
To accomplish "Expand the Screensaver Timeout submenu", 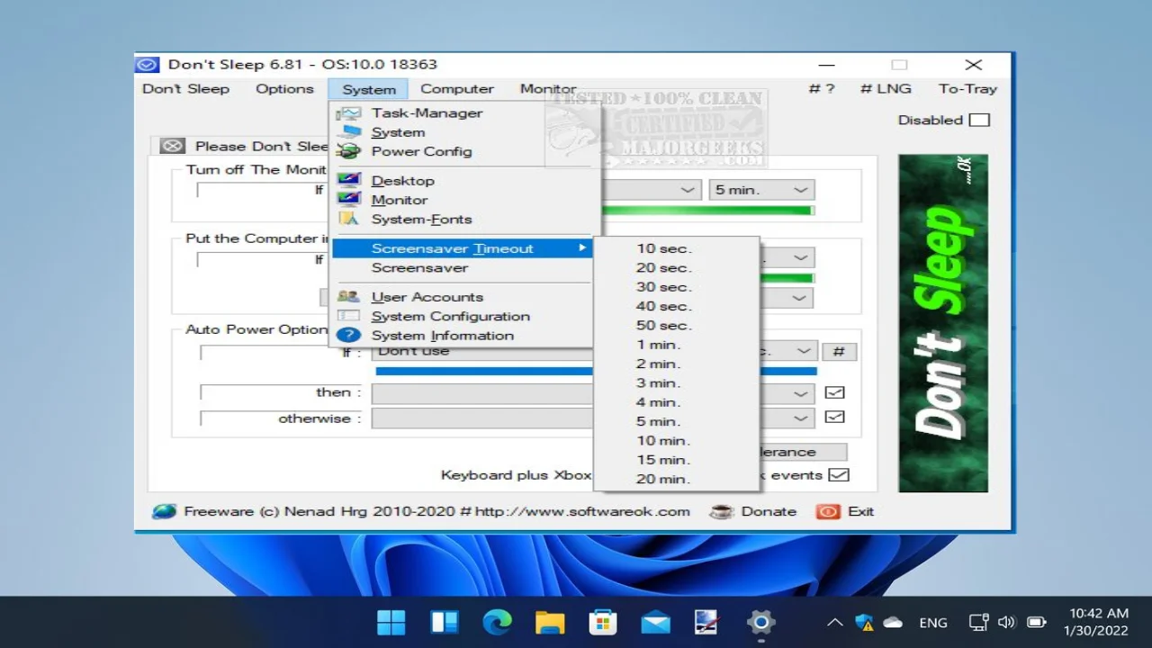I will (461, 248).
